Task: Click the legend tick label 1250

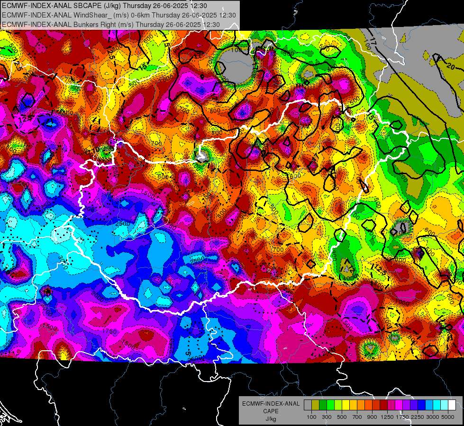Action: pyautogui.click(x=388, y=417)
